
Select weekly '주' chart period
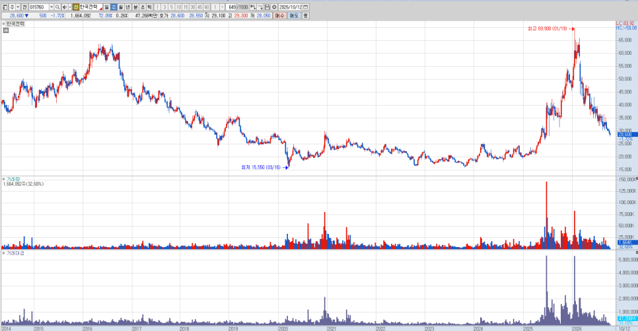pos(114,7)
